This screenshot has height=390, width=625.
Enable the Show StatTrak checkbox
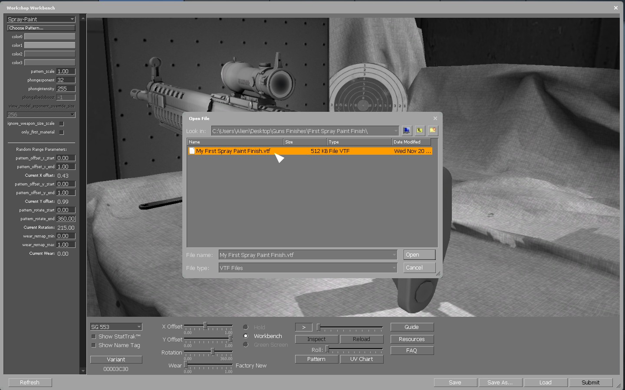pos(93,337)
